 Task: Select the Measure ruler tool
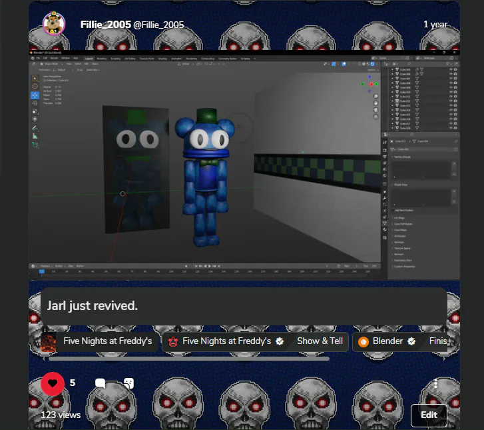coord(35,136)
